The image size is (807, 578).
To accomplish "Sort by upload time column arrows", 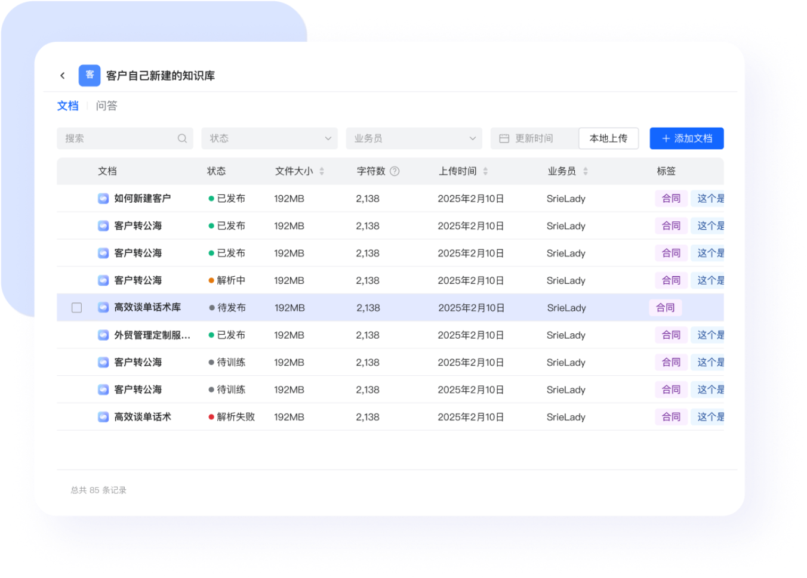I will [485, 171].
